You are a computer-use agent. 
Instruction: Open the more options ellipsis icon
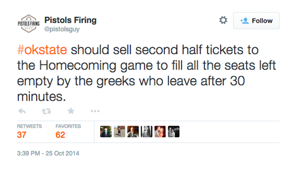[x=95, y=111]
